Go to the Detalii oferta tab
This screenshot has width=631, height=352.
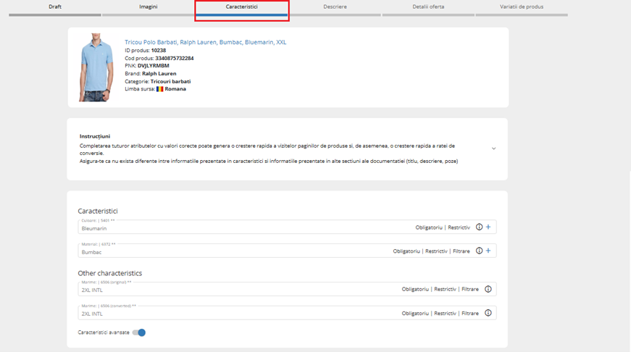428,7
